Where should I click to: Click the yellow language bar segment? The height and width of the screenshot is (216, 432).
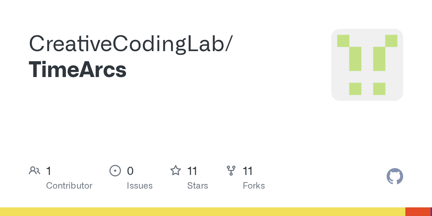(203, 212)
